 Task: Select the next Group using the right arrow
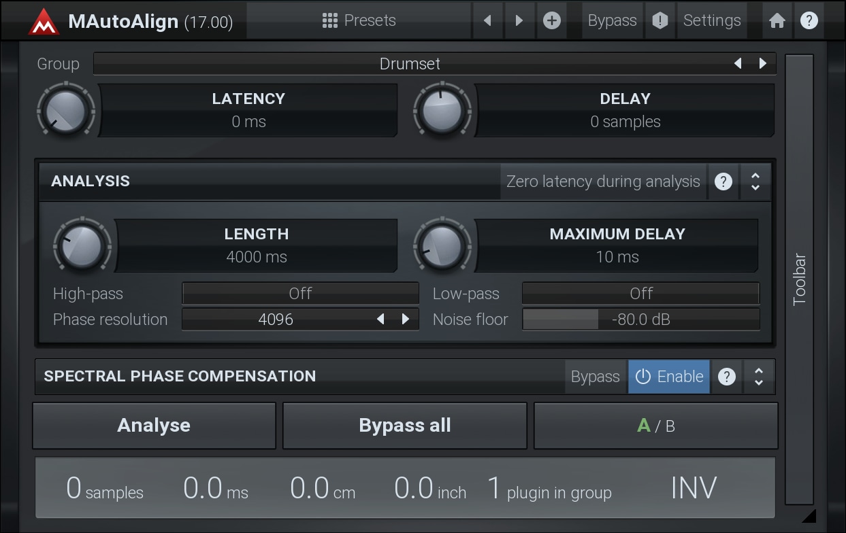[763, 64]
